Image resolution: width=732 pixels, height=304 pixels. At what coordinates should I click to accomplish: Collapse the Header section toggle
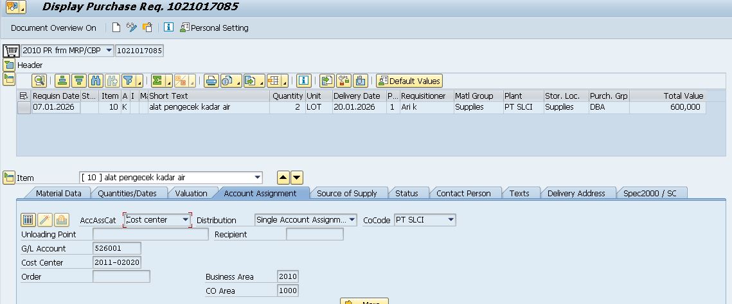point(9,65)
